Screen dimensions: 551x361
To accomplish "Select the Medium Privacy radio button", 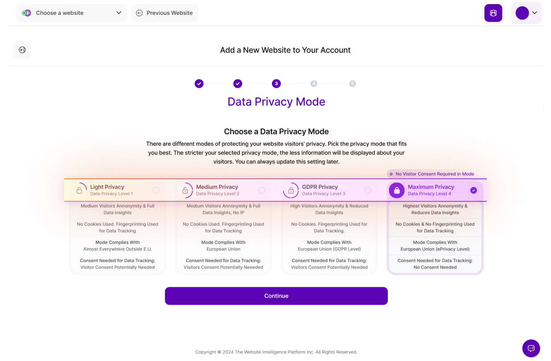I will click(262, 190).
